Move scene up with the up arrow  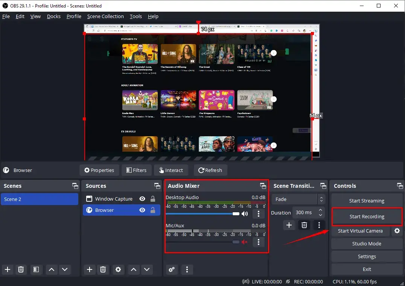[52, 269]
